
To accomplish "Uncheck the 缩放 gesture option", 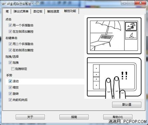I will tap(10, 87).
